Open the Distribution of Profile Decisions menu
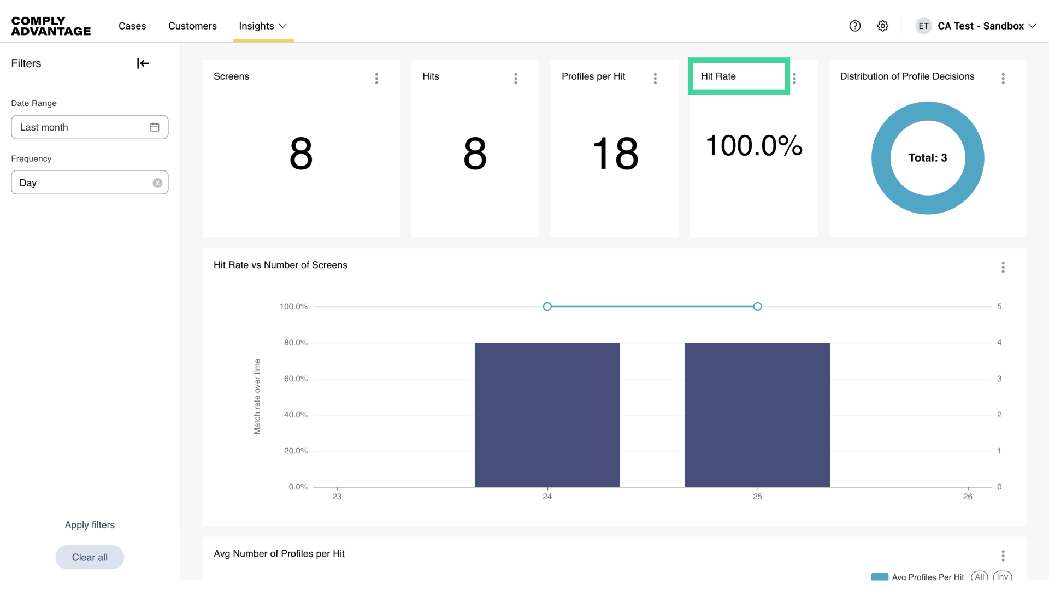The width and height of the screenshot is (1049, 590). click(x=1003, y=78)
